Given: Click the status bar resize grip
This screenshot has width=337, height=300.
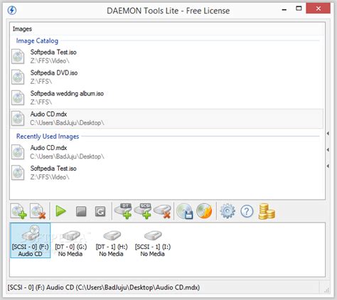Looking at the screenshot, I should tap(327, 289).
